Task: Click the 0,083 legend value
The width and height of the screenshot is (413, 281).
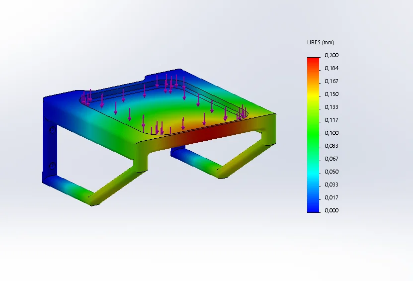Action: [331, 146]
